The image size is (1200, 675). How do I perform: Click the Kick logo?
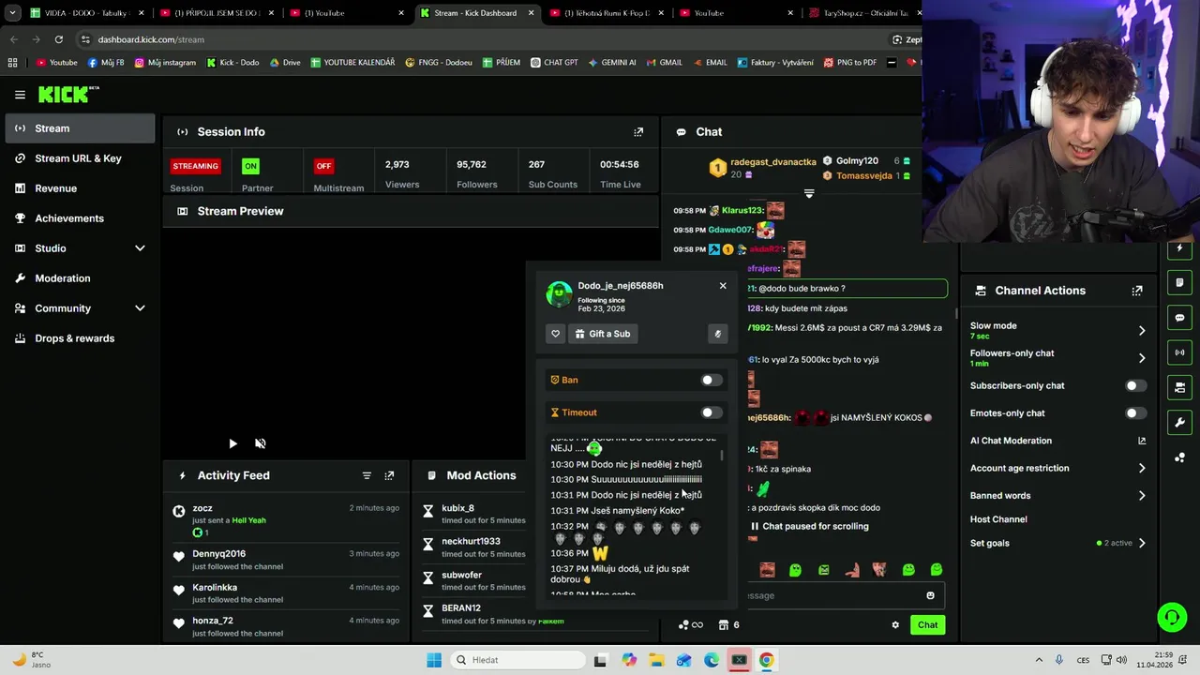tap(68, 94)
